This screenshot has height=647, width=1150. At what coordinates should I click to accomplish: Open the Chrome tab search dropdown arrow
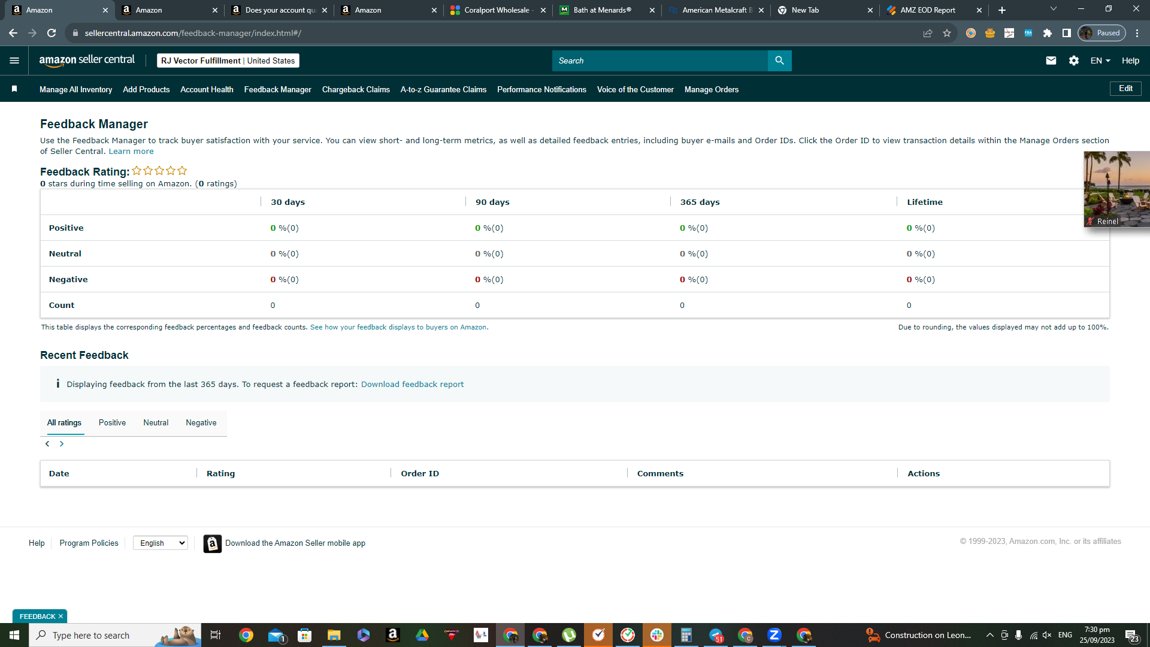1054,9
